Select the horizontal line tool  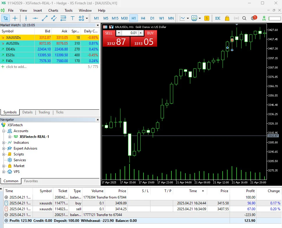(35, 18)
